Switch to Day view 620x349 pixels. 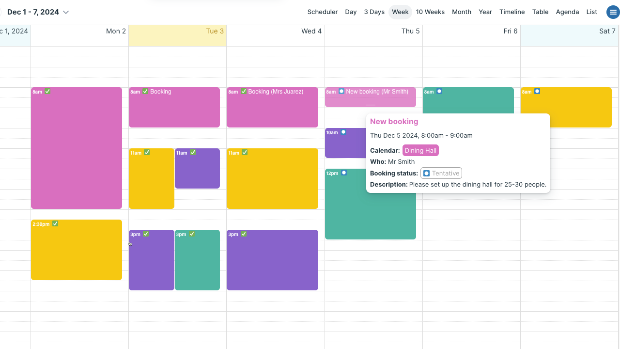[351, 12]
